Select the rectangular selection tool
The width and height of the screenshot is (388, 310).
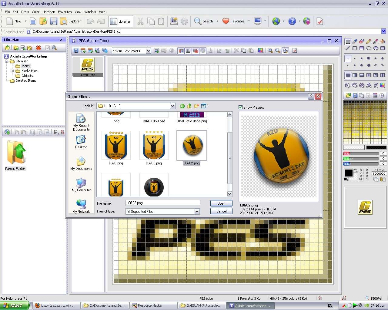(x=348, y=41)
